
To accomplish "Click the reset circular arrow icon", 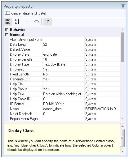I will [37, 22].
